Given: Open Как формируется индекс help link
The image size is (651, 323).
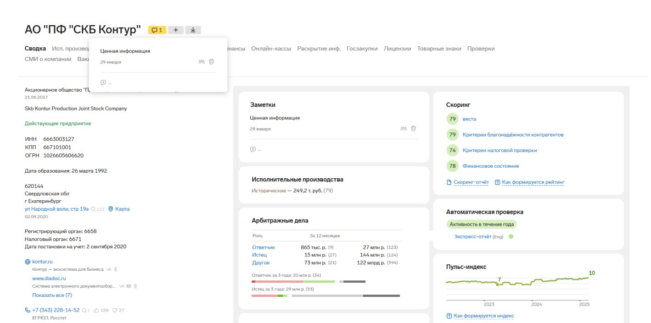Looking at the screenshot, I should (x=484, y=316).
